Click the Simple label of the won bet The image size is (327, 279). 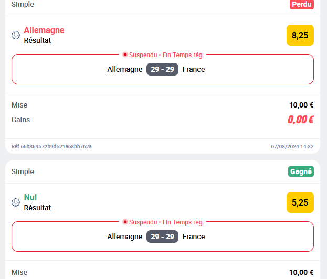pyautogui.click(x=23, y=171)
